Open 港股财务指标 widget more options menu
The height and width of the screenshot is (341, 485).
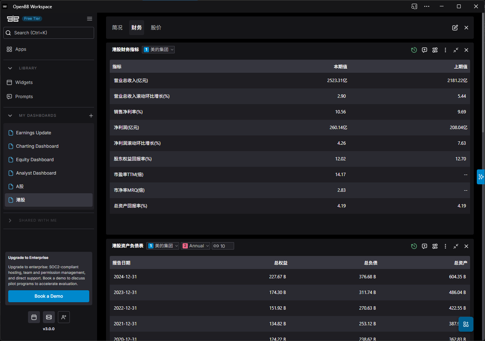click(445, 50)
